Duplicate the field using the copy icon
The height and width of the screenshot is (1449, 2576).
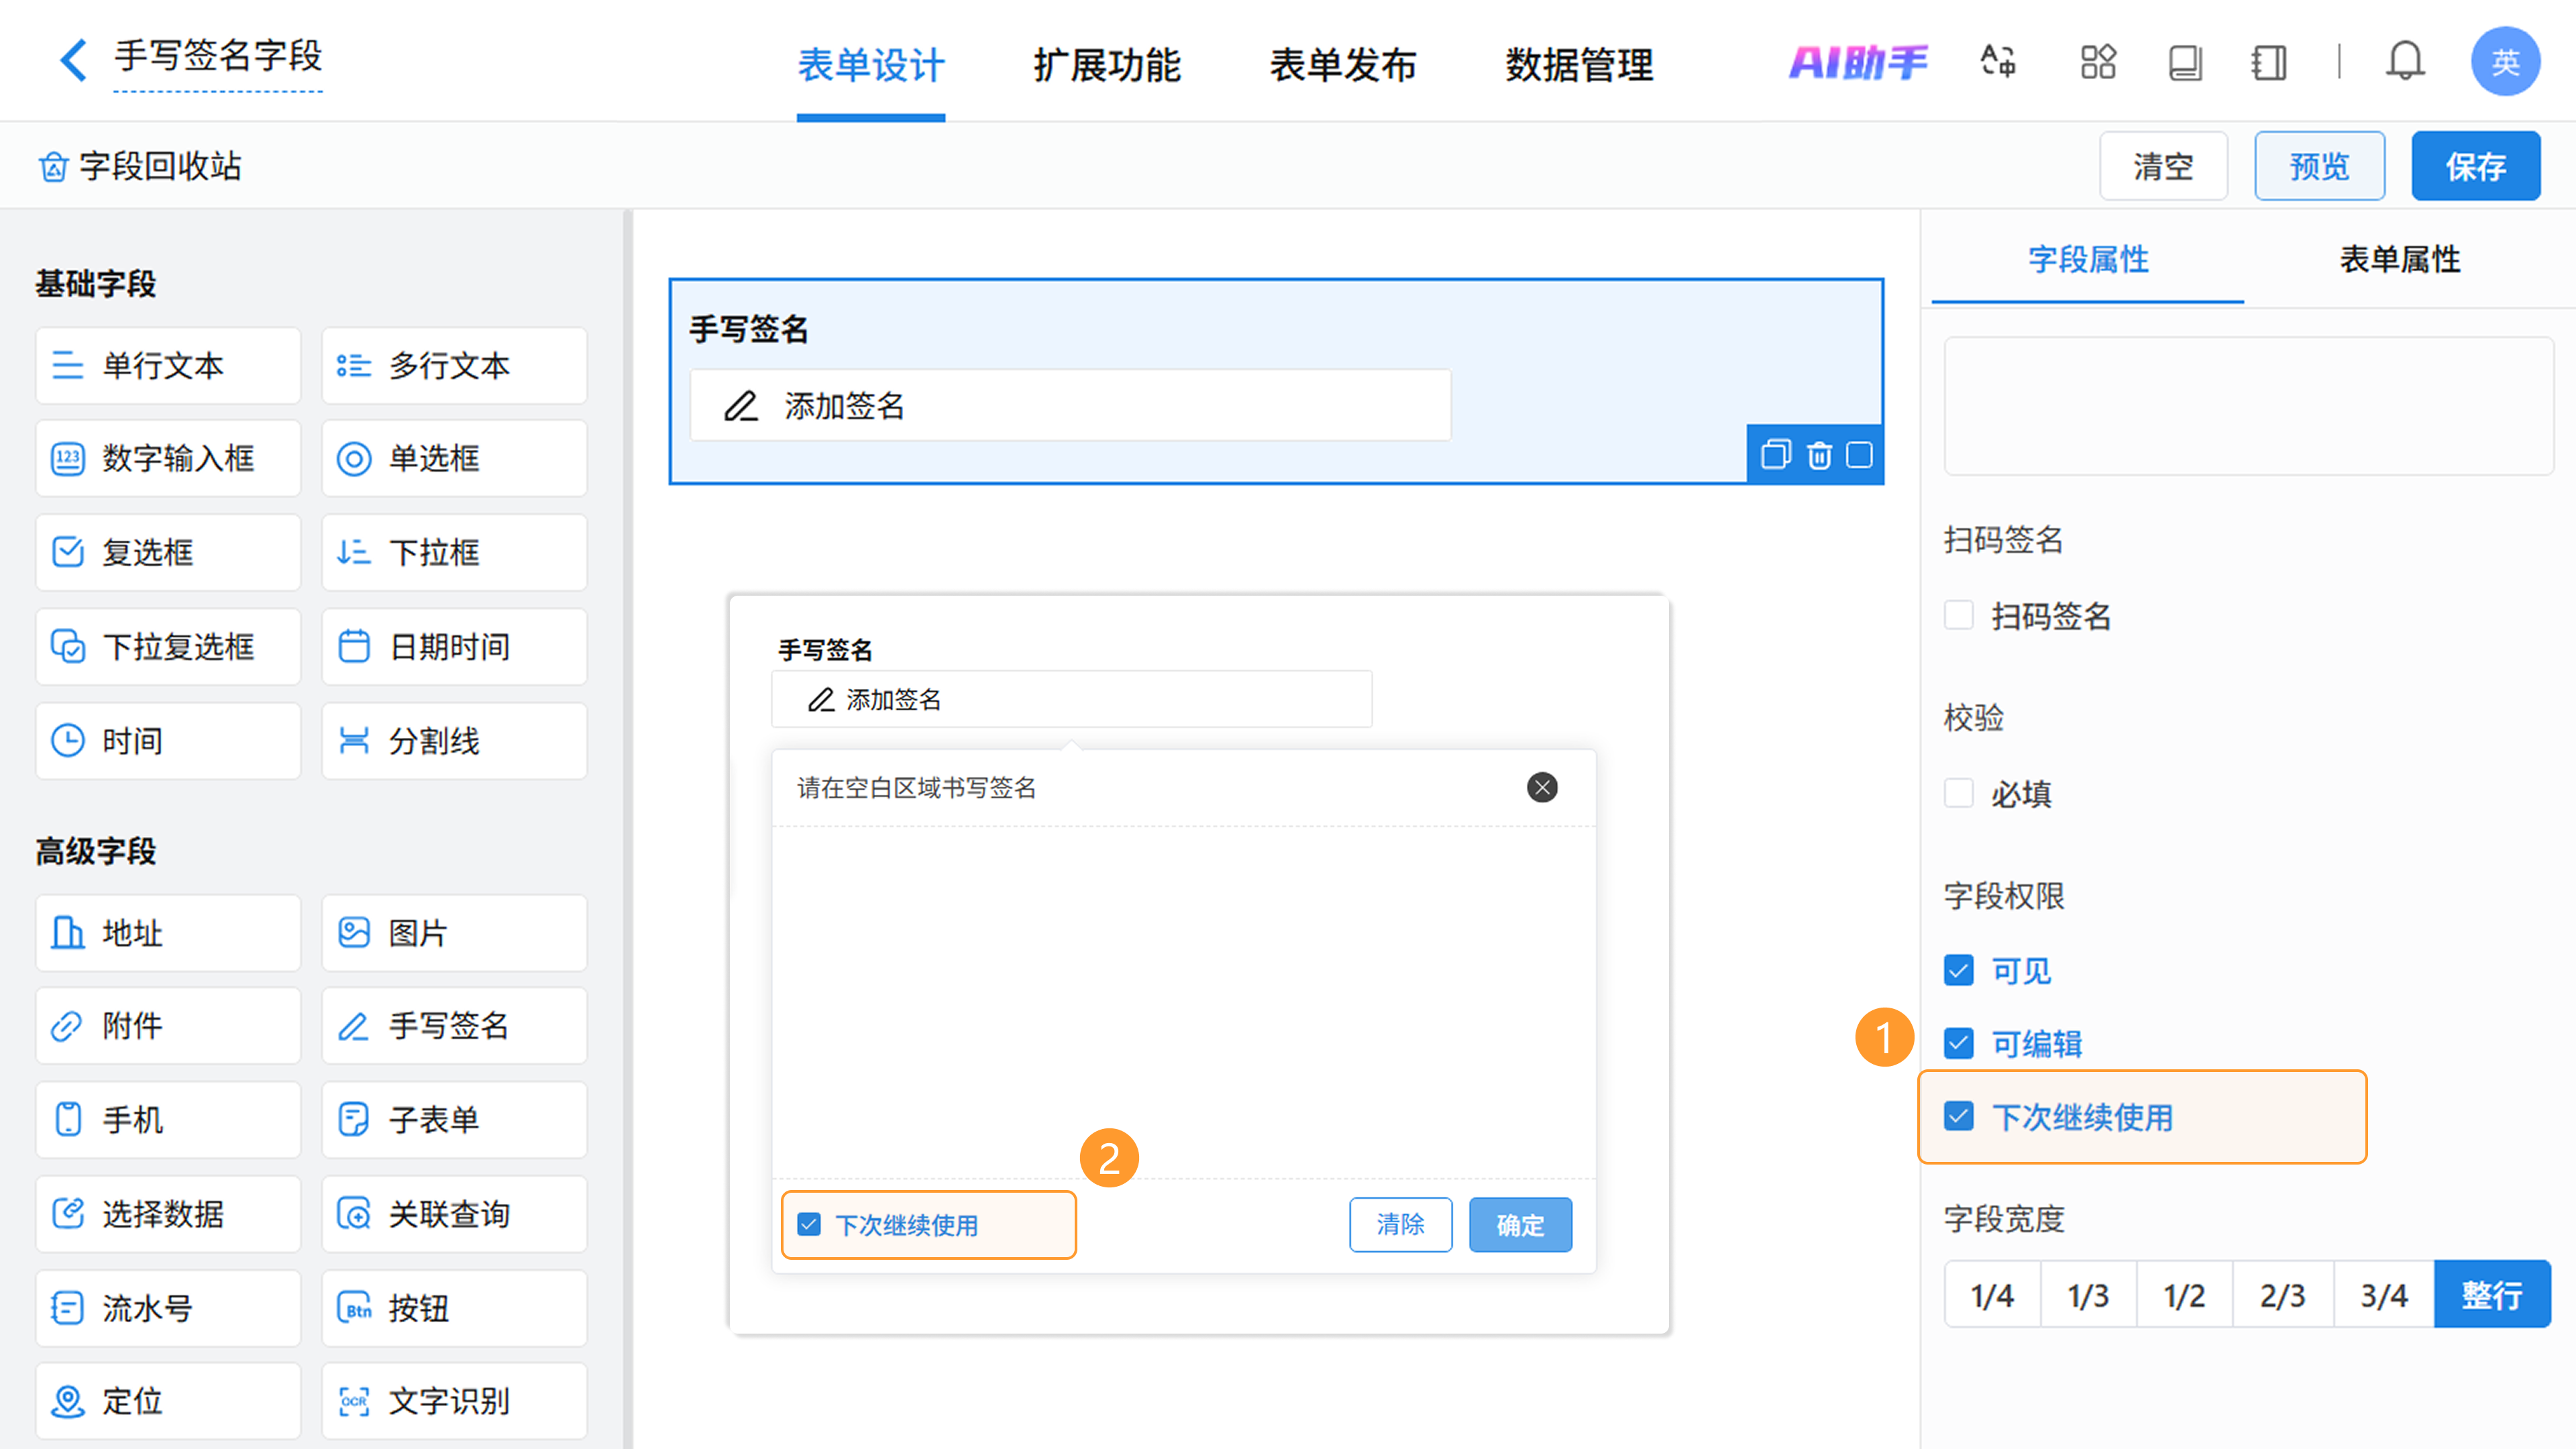point(1775,456)
